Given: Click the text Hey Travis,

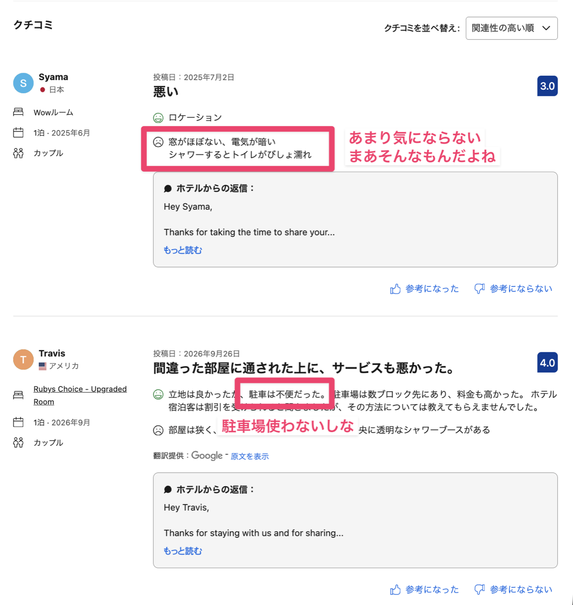Looking at the screenshot, I should tap(186, 508).
